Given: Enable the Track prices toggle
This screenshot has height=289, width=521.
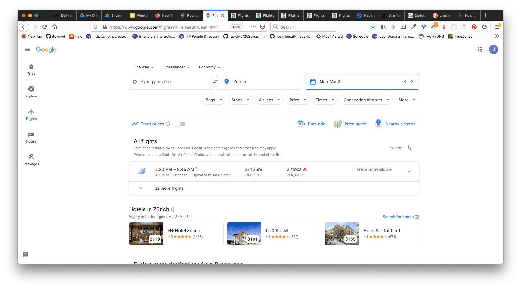Looking at the screenshot, I should click(180, 124).
